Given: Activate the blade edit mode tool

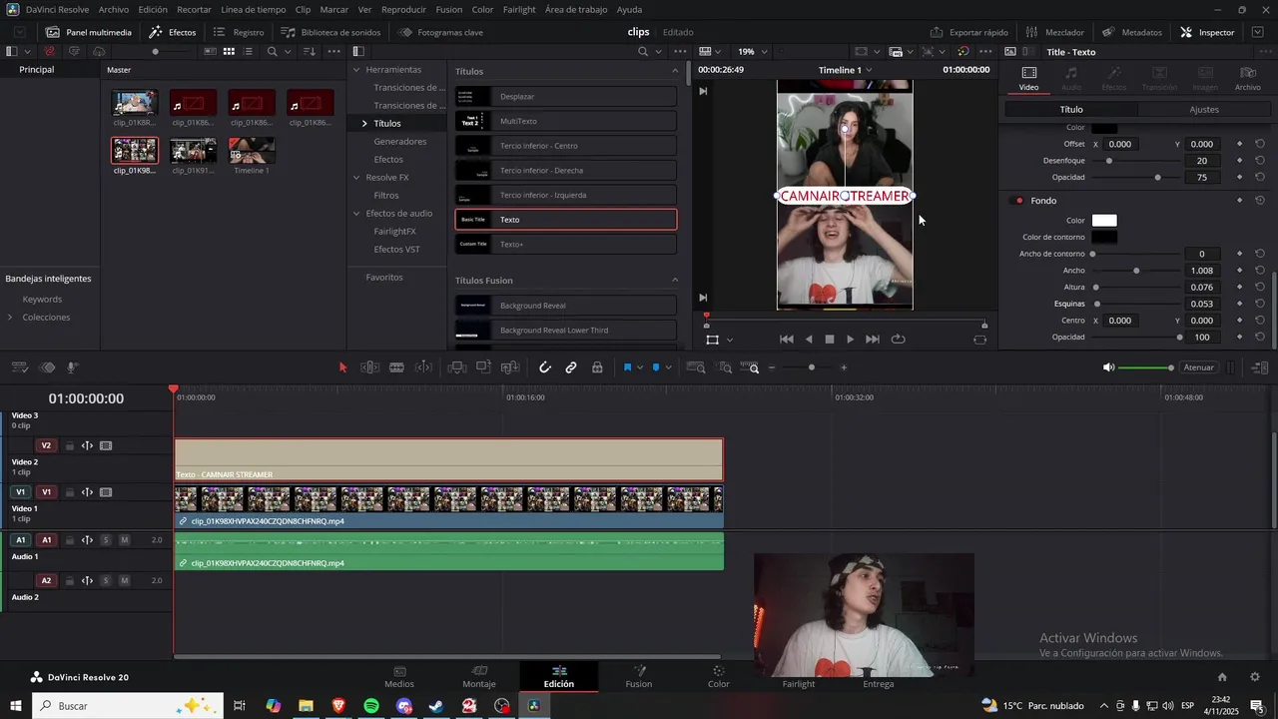Looking at the screenshot, I should click(x=396, y=367).
